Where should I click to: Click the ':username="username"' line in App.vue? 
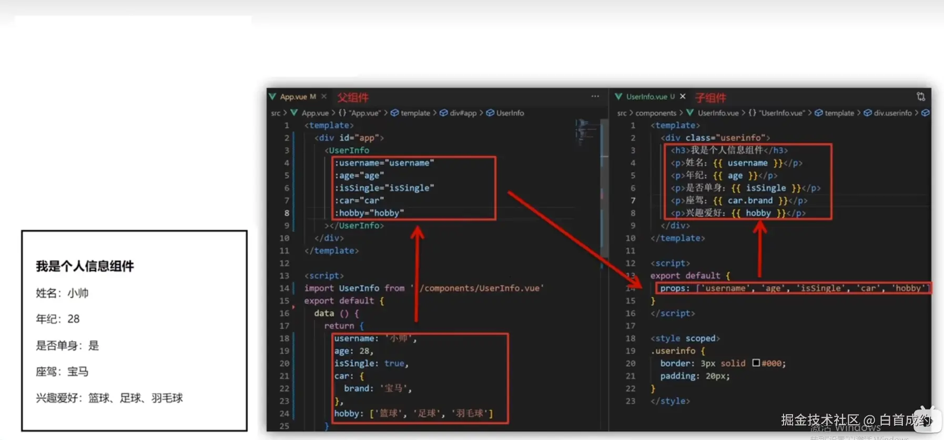click(x=384, y=163)
